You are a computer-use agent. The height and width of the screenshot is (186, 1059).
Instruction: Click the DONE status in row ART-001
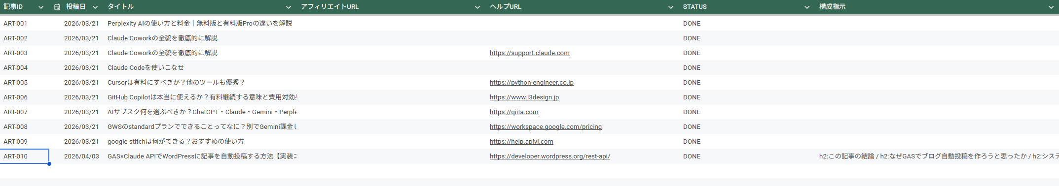(x=692, y=24)
